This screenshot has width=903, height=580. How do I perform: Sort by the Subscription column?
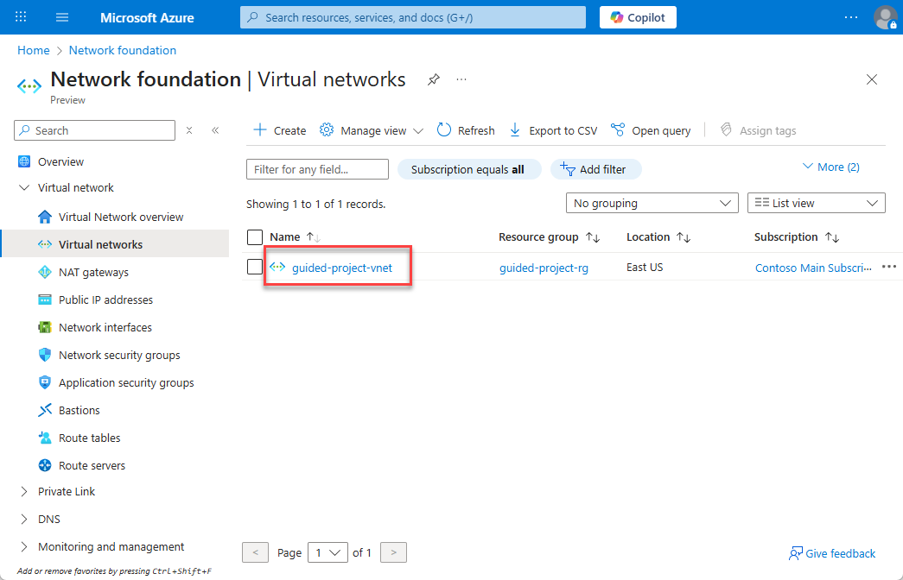797,237
